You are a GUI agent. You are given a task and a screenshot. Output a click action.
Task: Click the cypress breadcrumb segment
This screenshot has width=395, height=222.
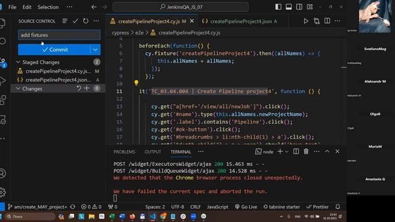pyautogui.click(x=120, y=33)
